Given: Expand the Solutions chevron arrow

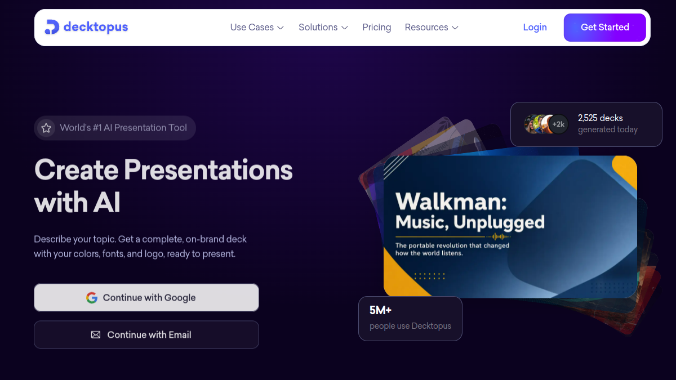Looking at the screenshot, I should (x=344, y=28).
